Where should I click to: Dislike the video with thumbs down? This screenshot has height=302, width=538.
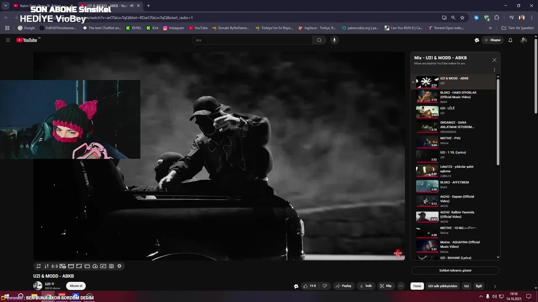tap(324, 286)
